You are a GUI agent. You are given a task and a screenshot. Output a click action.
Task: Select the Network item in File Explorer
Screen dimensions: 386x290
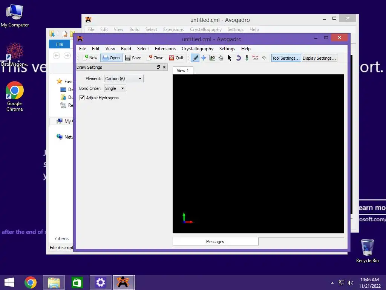(65, 137)
